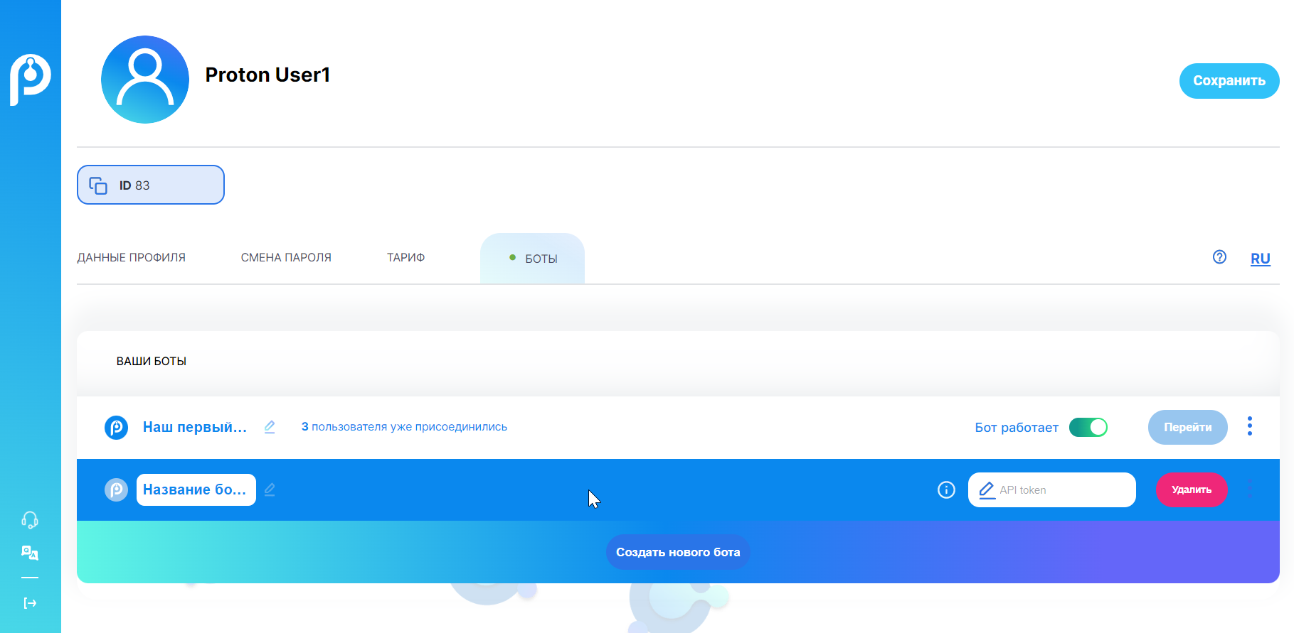Focus the API token input field

click(1051, 489)
